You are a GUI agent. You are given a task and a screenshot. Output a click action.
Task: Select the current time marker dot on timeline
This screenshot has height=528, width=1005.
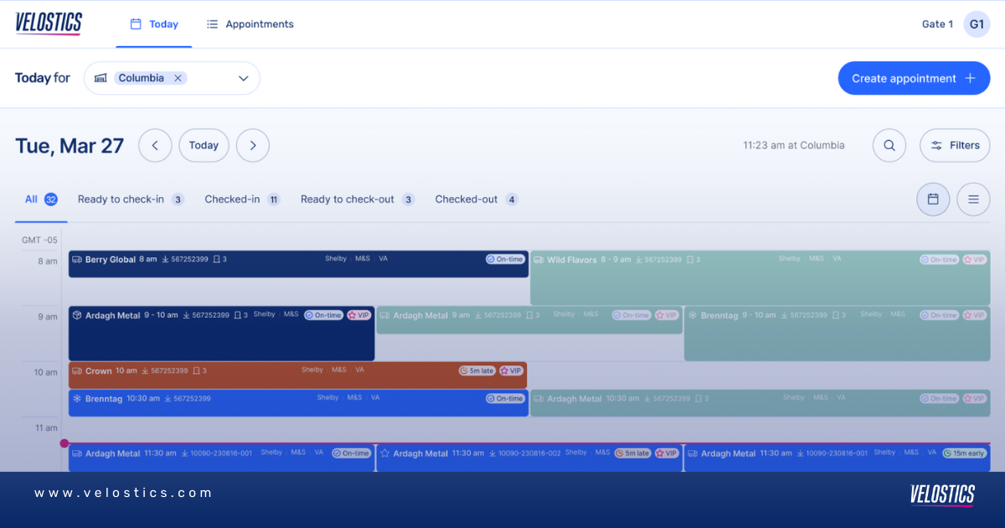tap(64, 443)
